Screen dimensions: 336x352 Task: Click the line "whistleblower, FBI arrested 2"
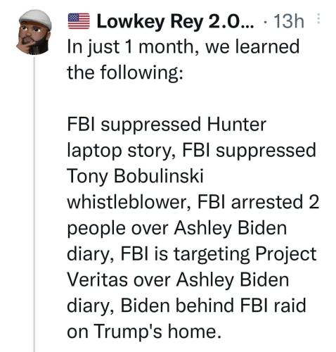pos(193,202)
